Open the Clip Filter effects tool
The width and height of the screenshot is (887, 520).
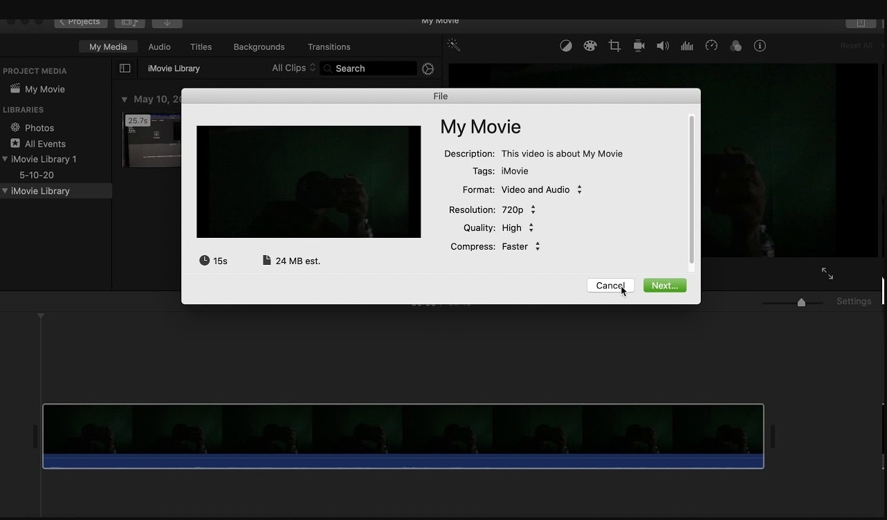tap(735, 46)
